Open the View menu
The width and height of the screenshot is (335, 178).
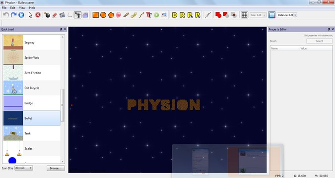(x=22, y=8)
